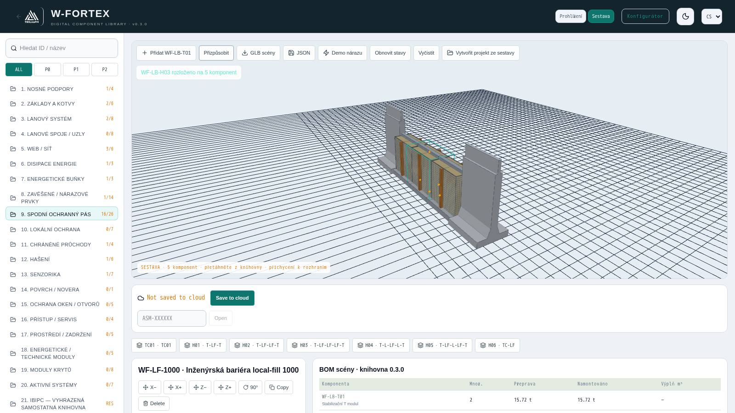Click the copy icon on Copy button
This screenshot has width=735, height=413.
coord(272,387)
